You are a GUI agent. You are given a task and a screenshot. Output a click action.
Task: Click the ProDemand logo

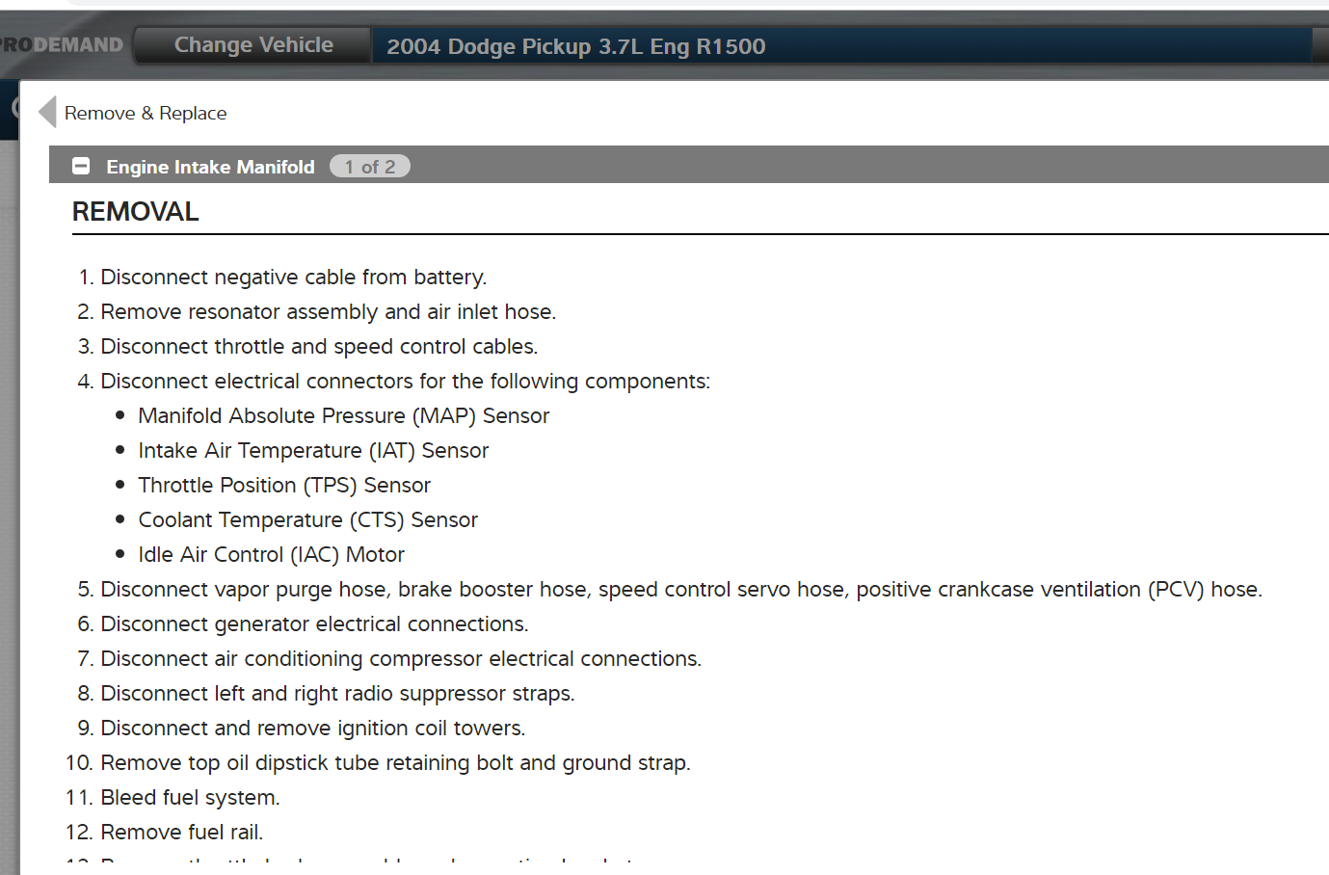click(64, 45)
